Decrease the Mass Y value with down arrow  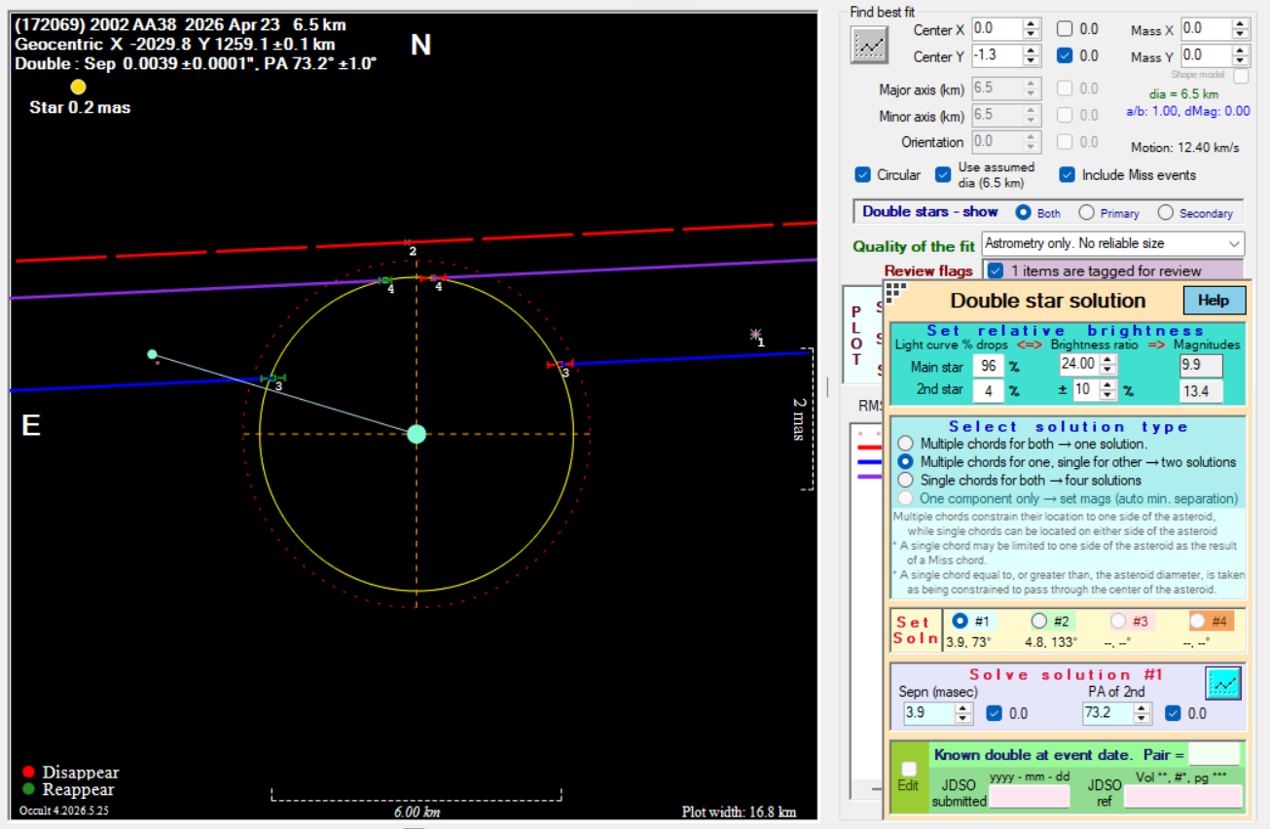point(1241,61)
